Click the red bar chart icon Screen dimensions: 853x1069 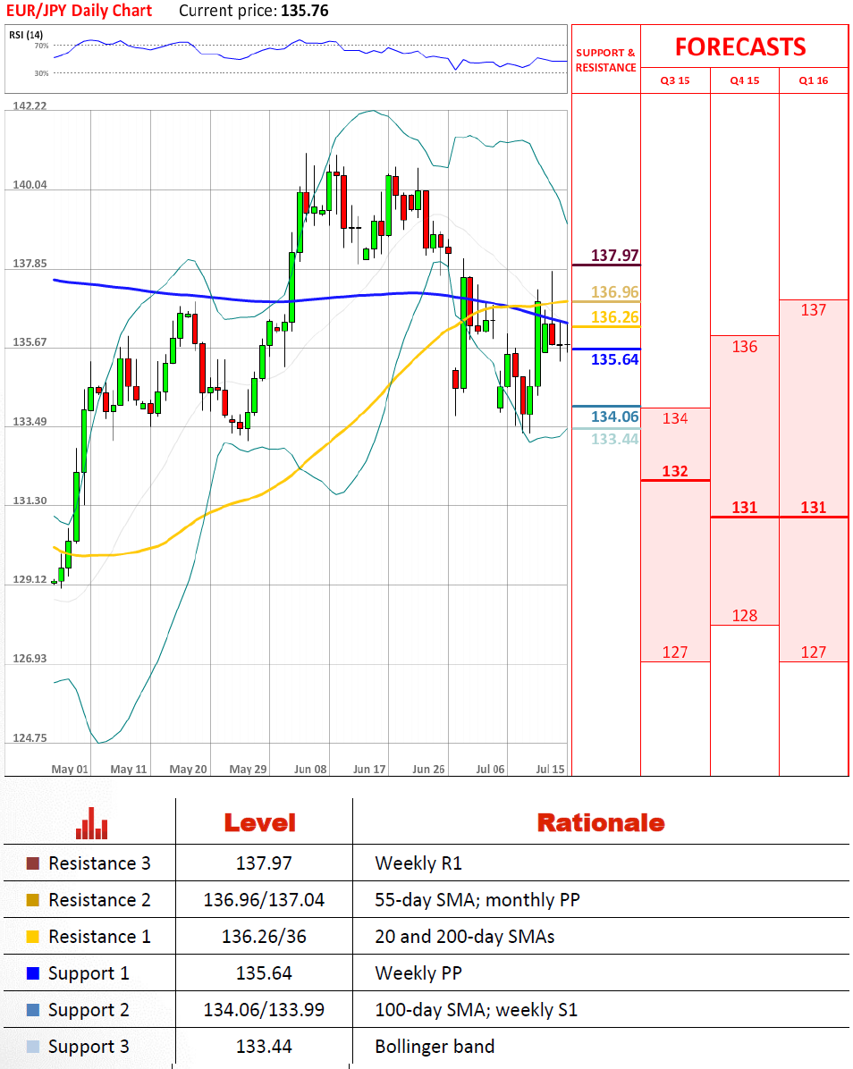[x=91, y=823]
